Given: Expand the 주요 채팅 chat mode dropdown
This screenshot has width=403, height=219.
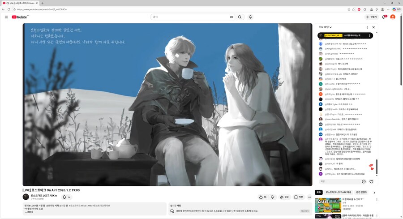Looking at the screenshot, I should pos(325,27).
